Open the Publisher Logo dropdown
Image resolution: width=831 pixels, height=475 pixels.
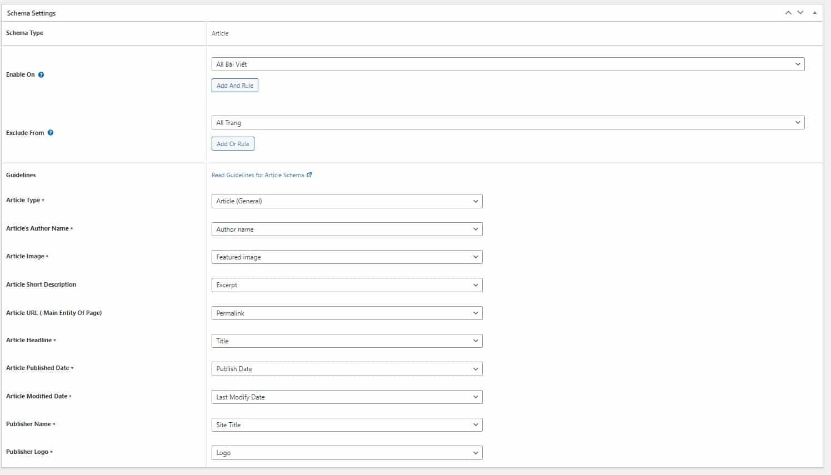click(x=347, y=453)
